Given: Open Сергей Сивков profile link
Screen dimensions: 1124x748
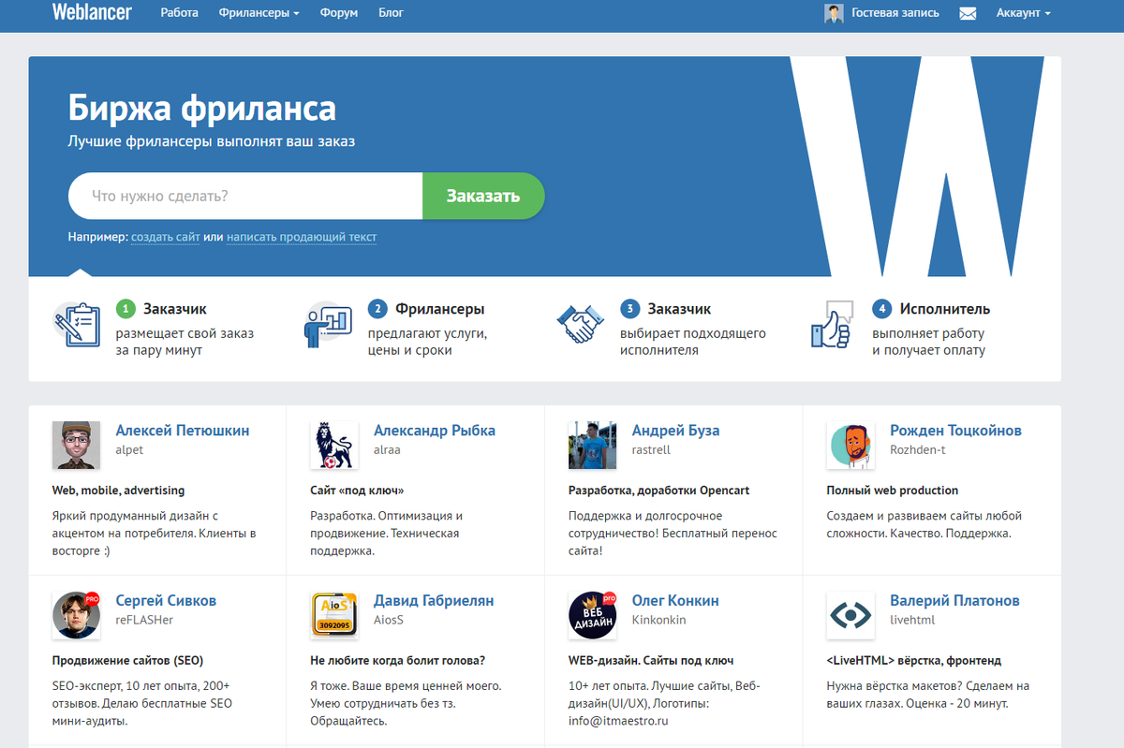Looking at the screenshot, I should (166, 600).
